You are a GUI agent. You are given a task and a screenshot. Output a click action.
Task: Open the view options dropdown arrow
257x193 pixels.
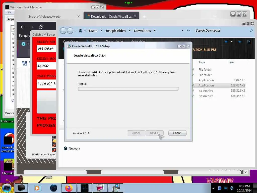(x=231, y=42)
